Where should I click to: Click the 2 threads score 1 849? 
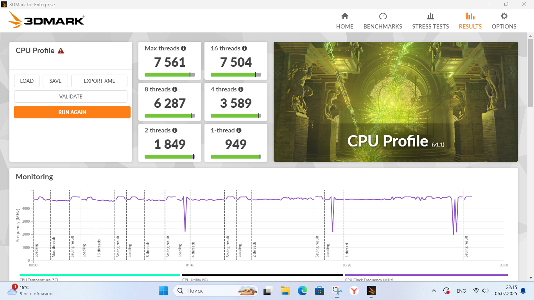tap(170, 145)
